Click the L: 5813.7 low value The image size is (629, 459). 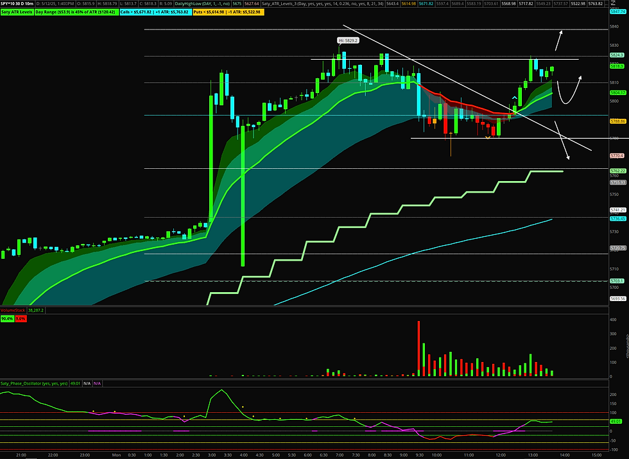click(128, 4)
